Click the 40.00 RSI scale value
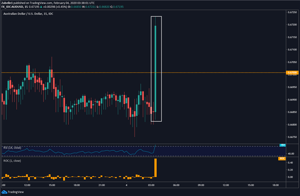 point(291,154)
